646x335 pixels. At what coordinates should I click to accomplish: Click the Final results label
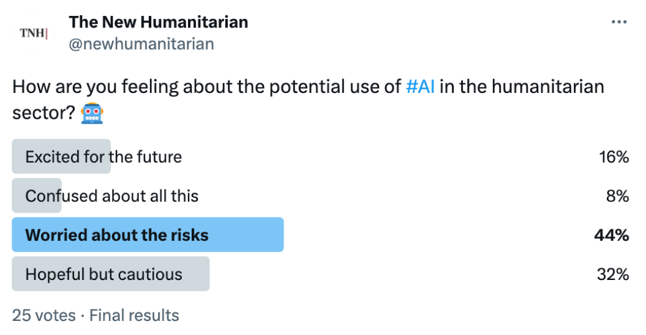pyautogui.click(x=134, y=315)
